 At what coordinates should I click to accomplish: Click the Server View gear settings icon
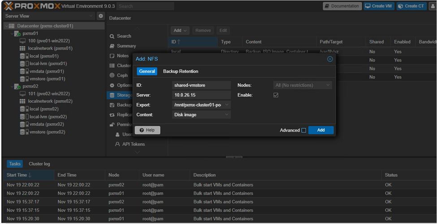tap(101, 16)
